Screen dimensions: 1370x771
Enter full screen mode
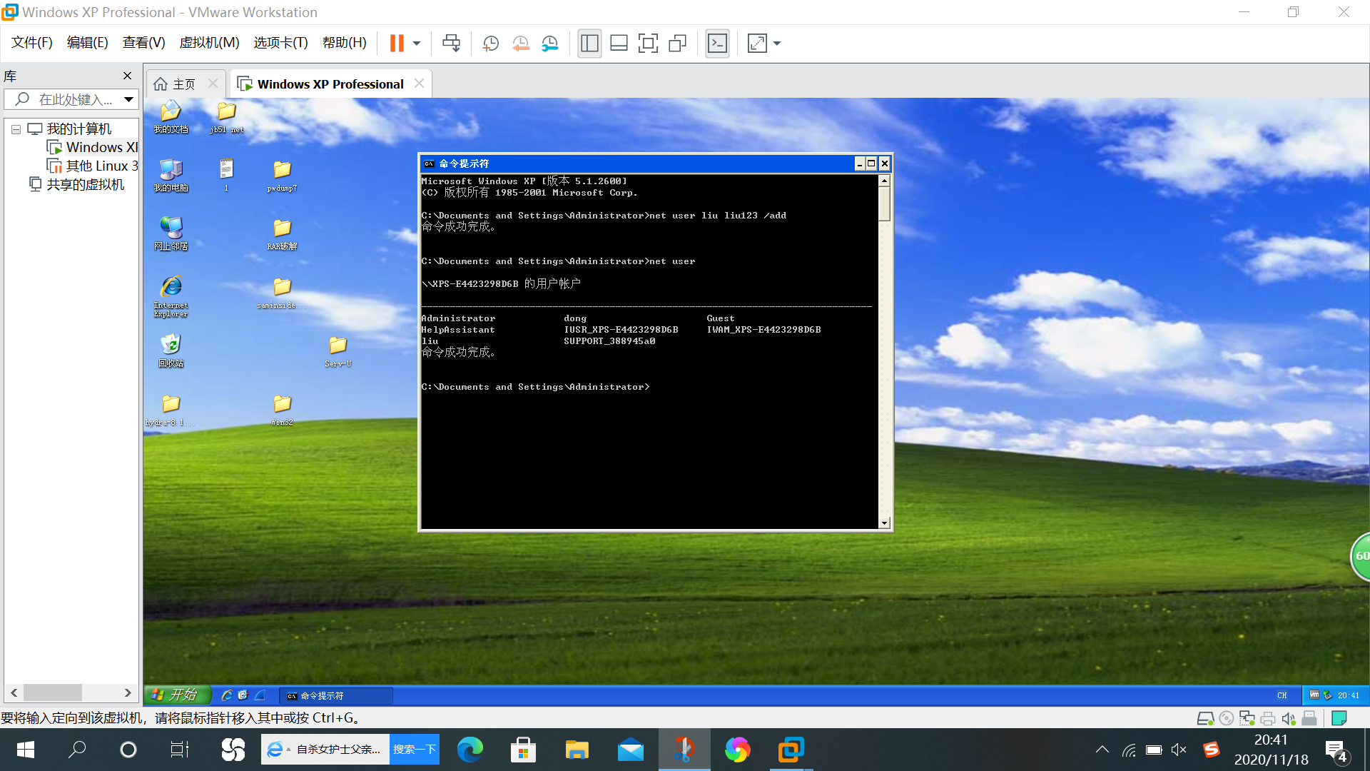tap(648, 44)
